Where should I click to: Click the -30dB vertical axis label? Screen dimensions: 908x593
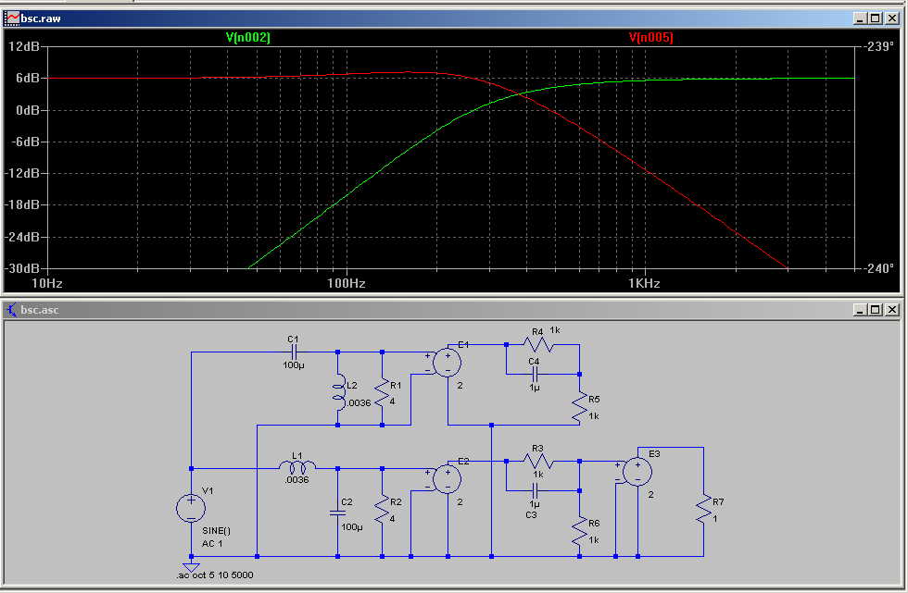22,268
